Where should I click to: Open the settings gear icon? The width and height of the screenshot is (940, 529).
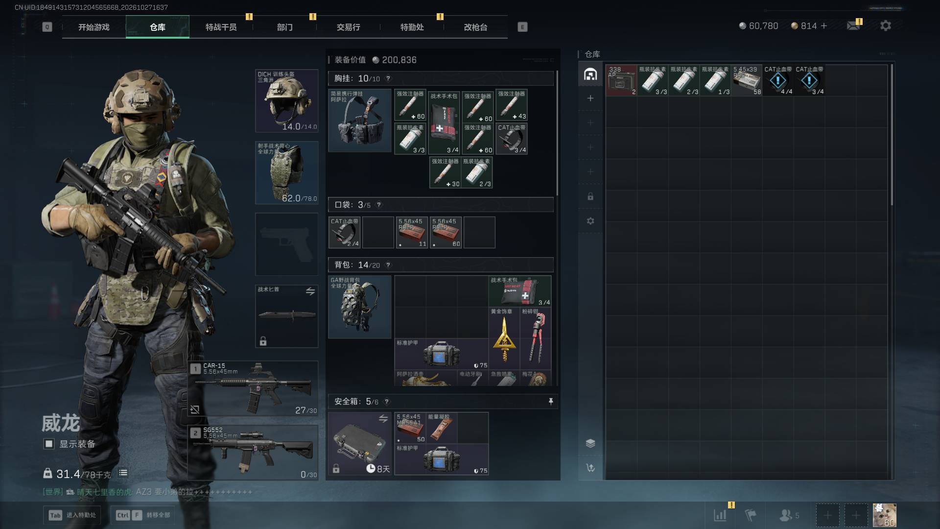(x=885, y=25)
